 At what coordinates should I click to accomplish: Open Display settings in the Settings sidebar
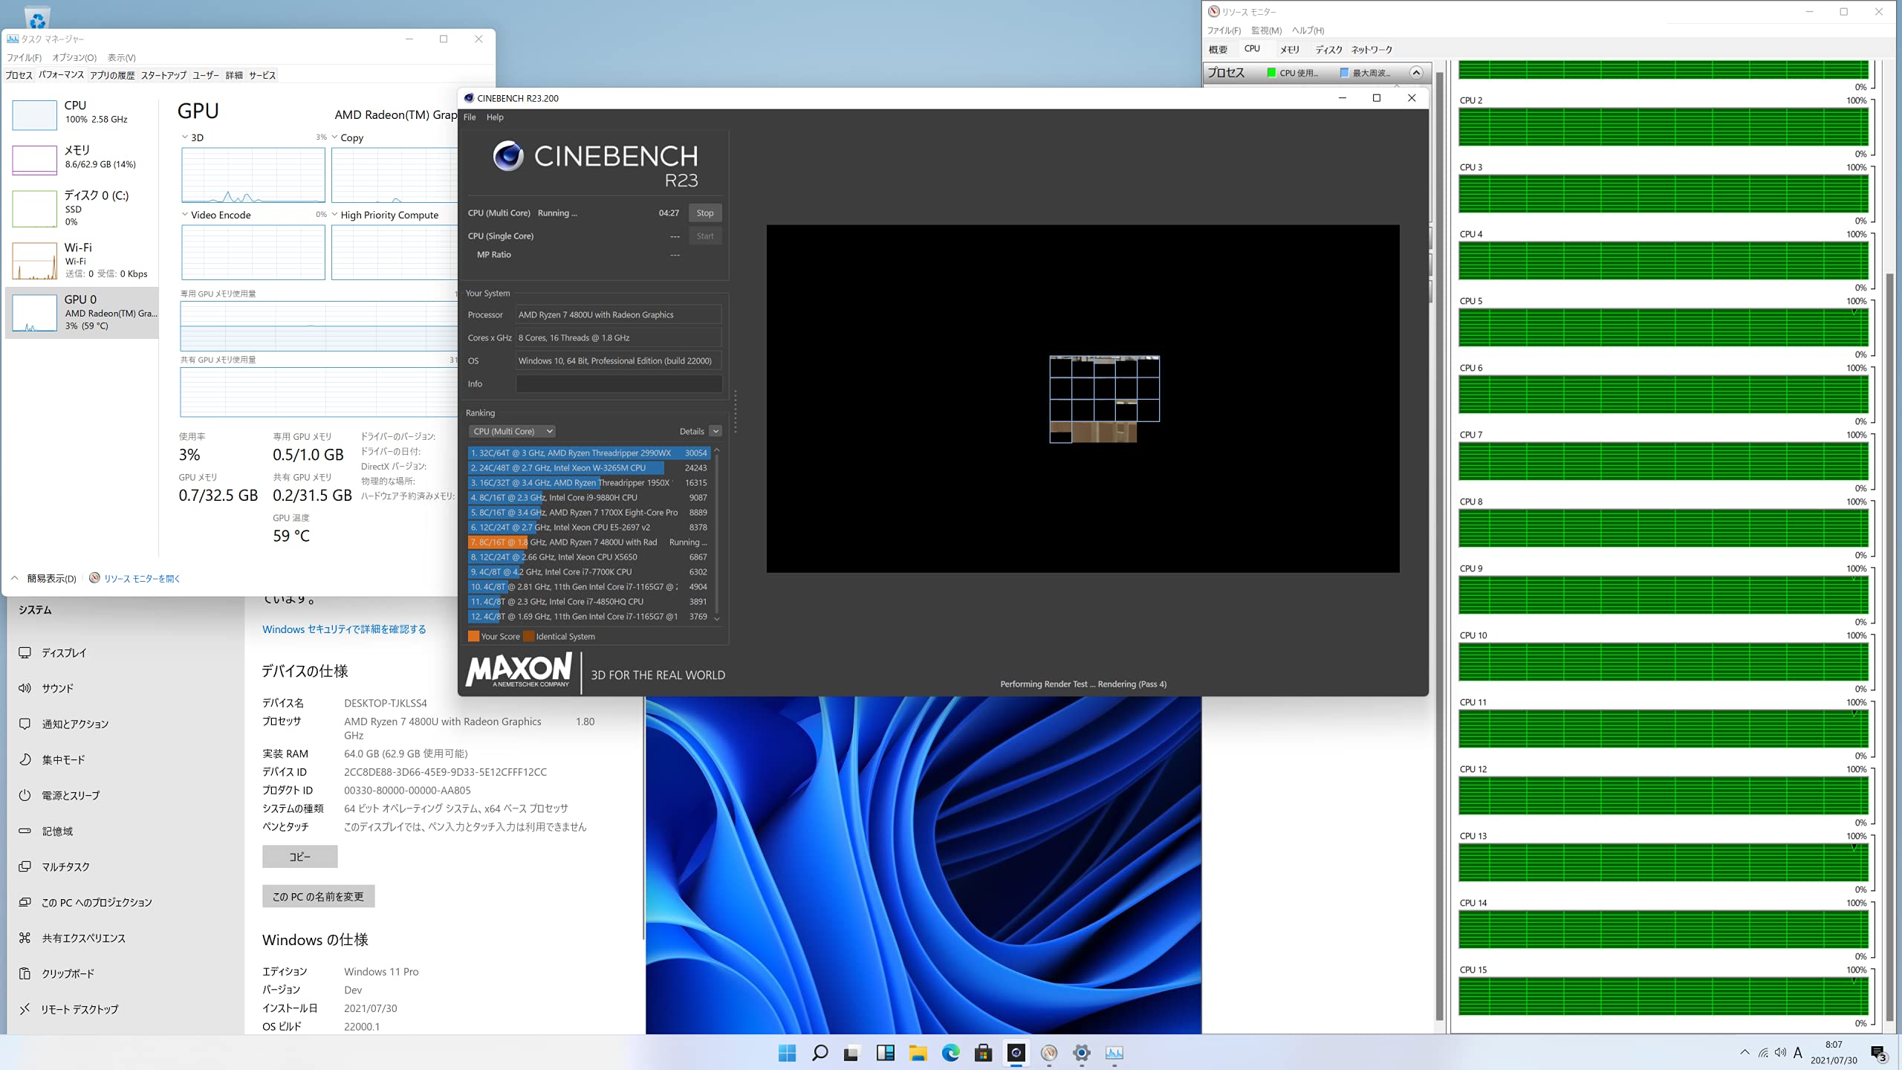coord(63,652)
